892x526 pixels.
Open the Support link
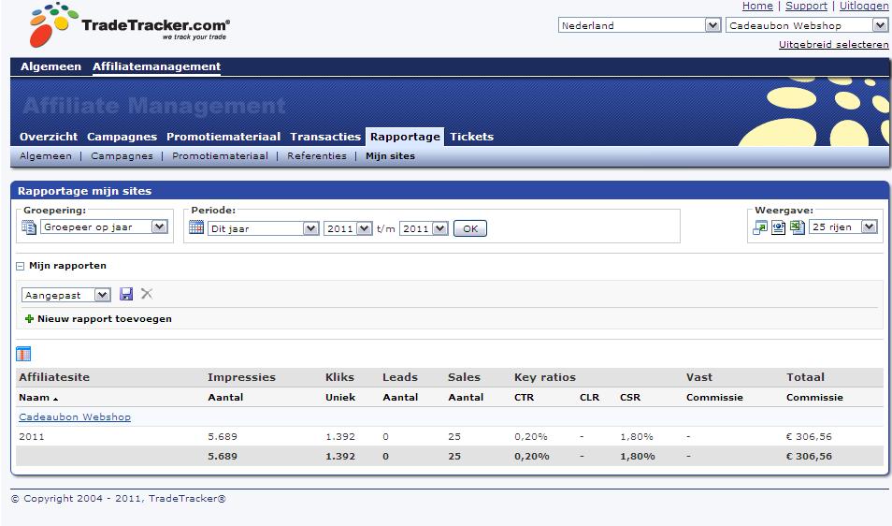(x=806, y=6)
